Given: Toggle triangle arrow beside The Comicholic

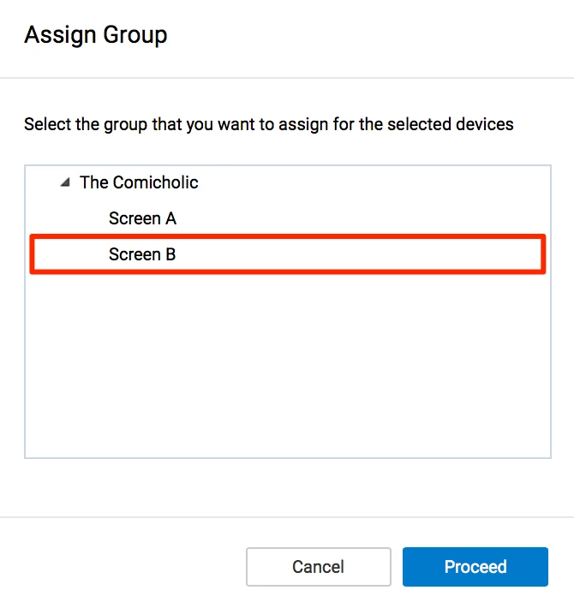Looking at the screenshot, I should coord(65,182).
